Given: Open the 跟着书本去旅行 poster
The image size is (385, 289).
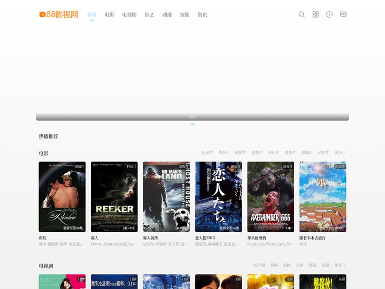Looking at the screenshot, I should point(322,196).
